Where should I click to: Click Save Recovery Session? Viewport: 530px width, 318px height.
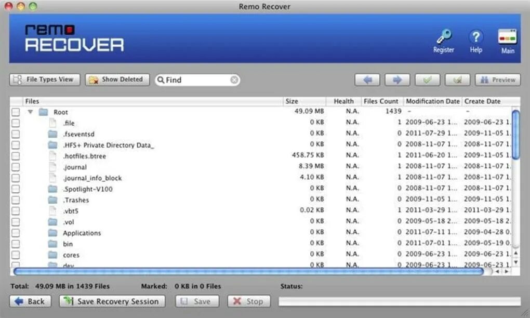tap(112, 301)
